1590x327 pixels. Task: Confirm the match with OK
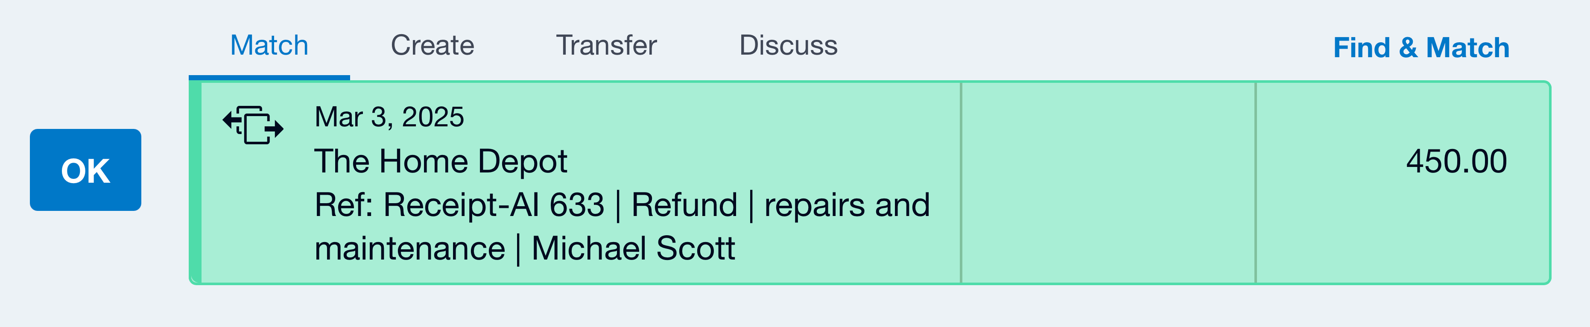click(x=86, y=169)
